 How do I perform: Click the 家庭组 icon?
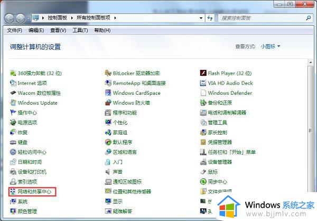click(x=108, y=132)
